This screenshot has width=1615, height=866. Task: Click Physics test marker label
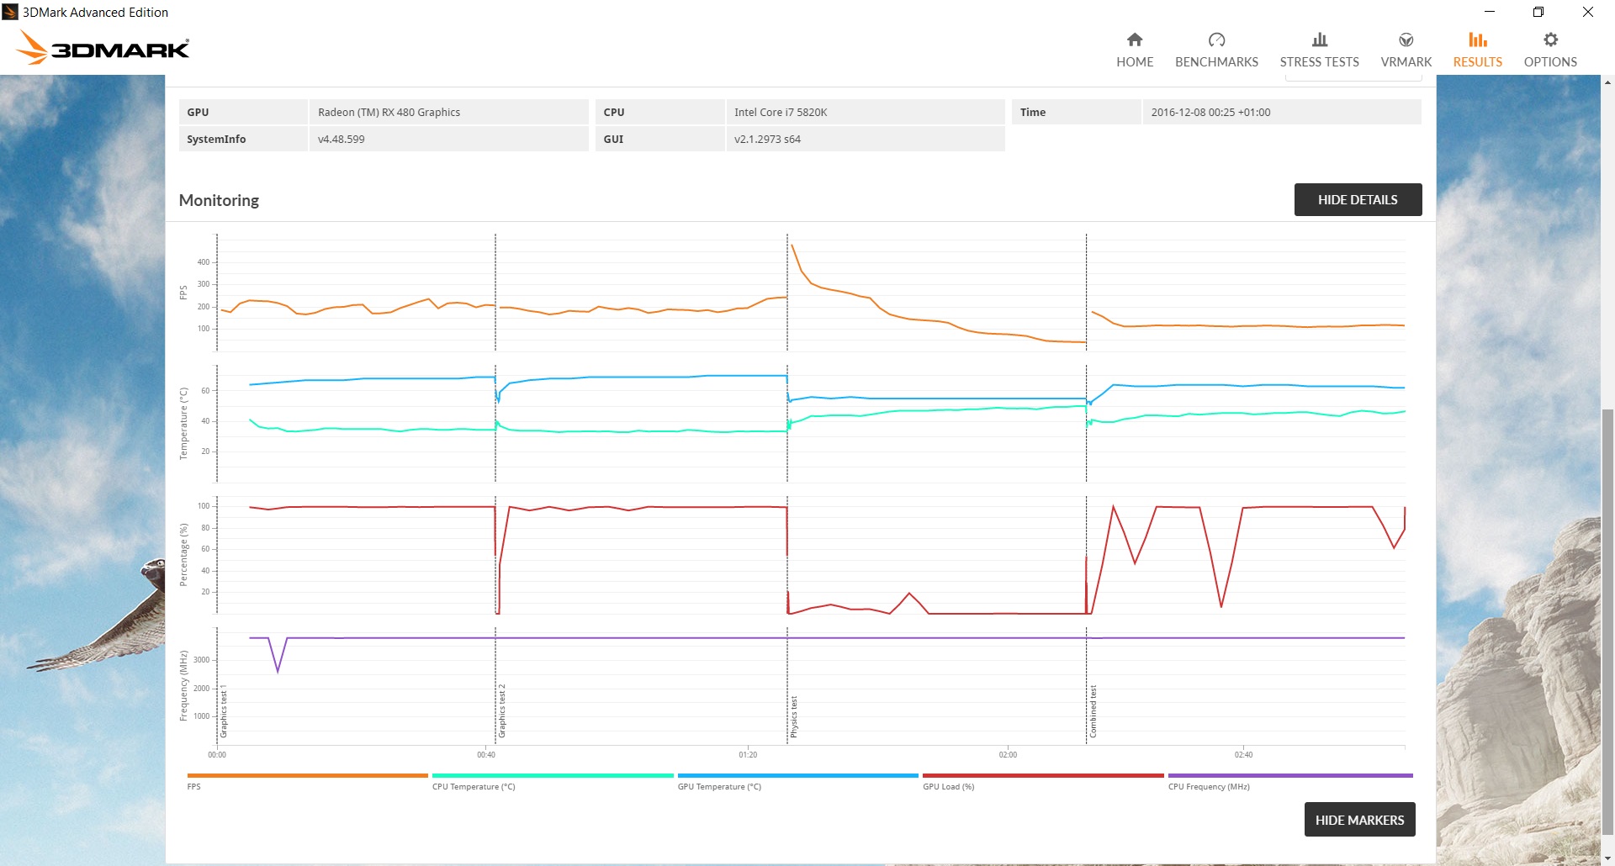pos(793,716)
